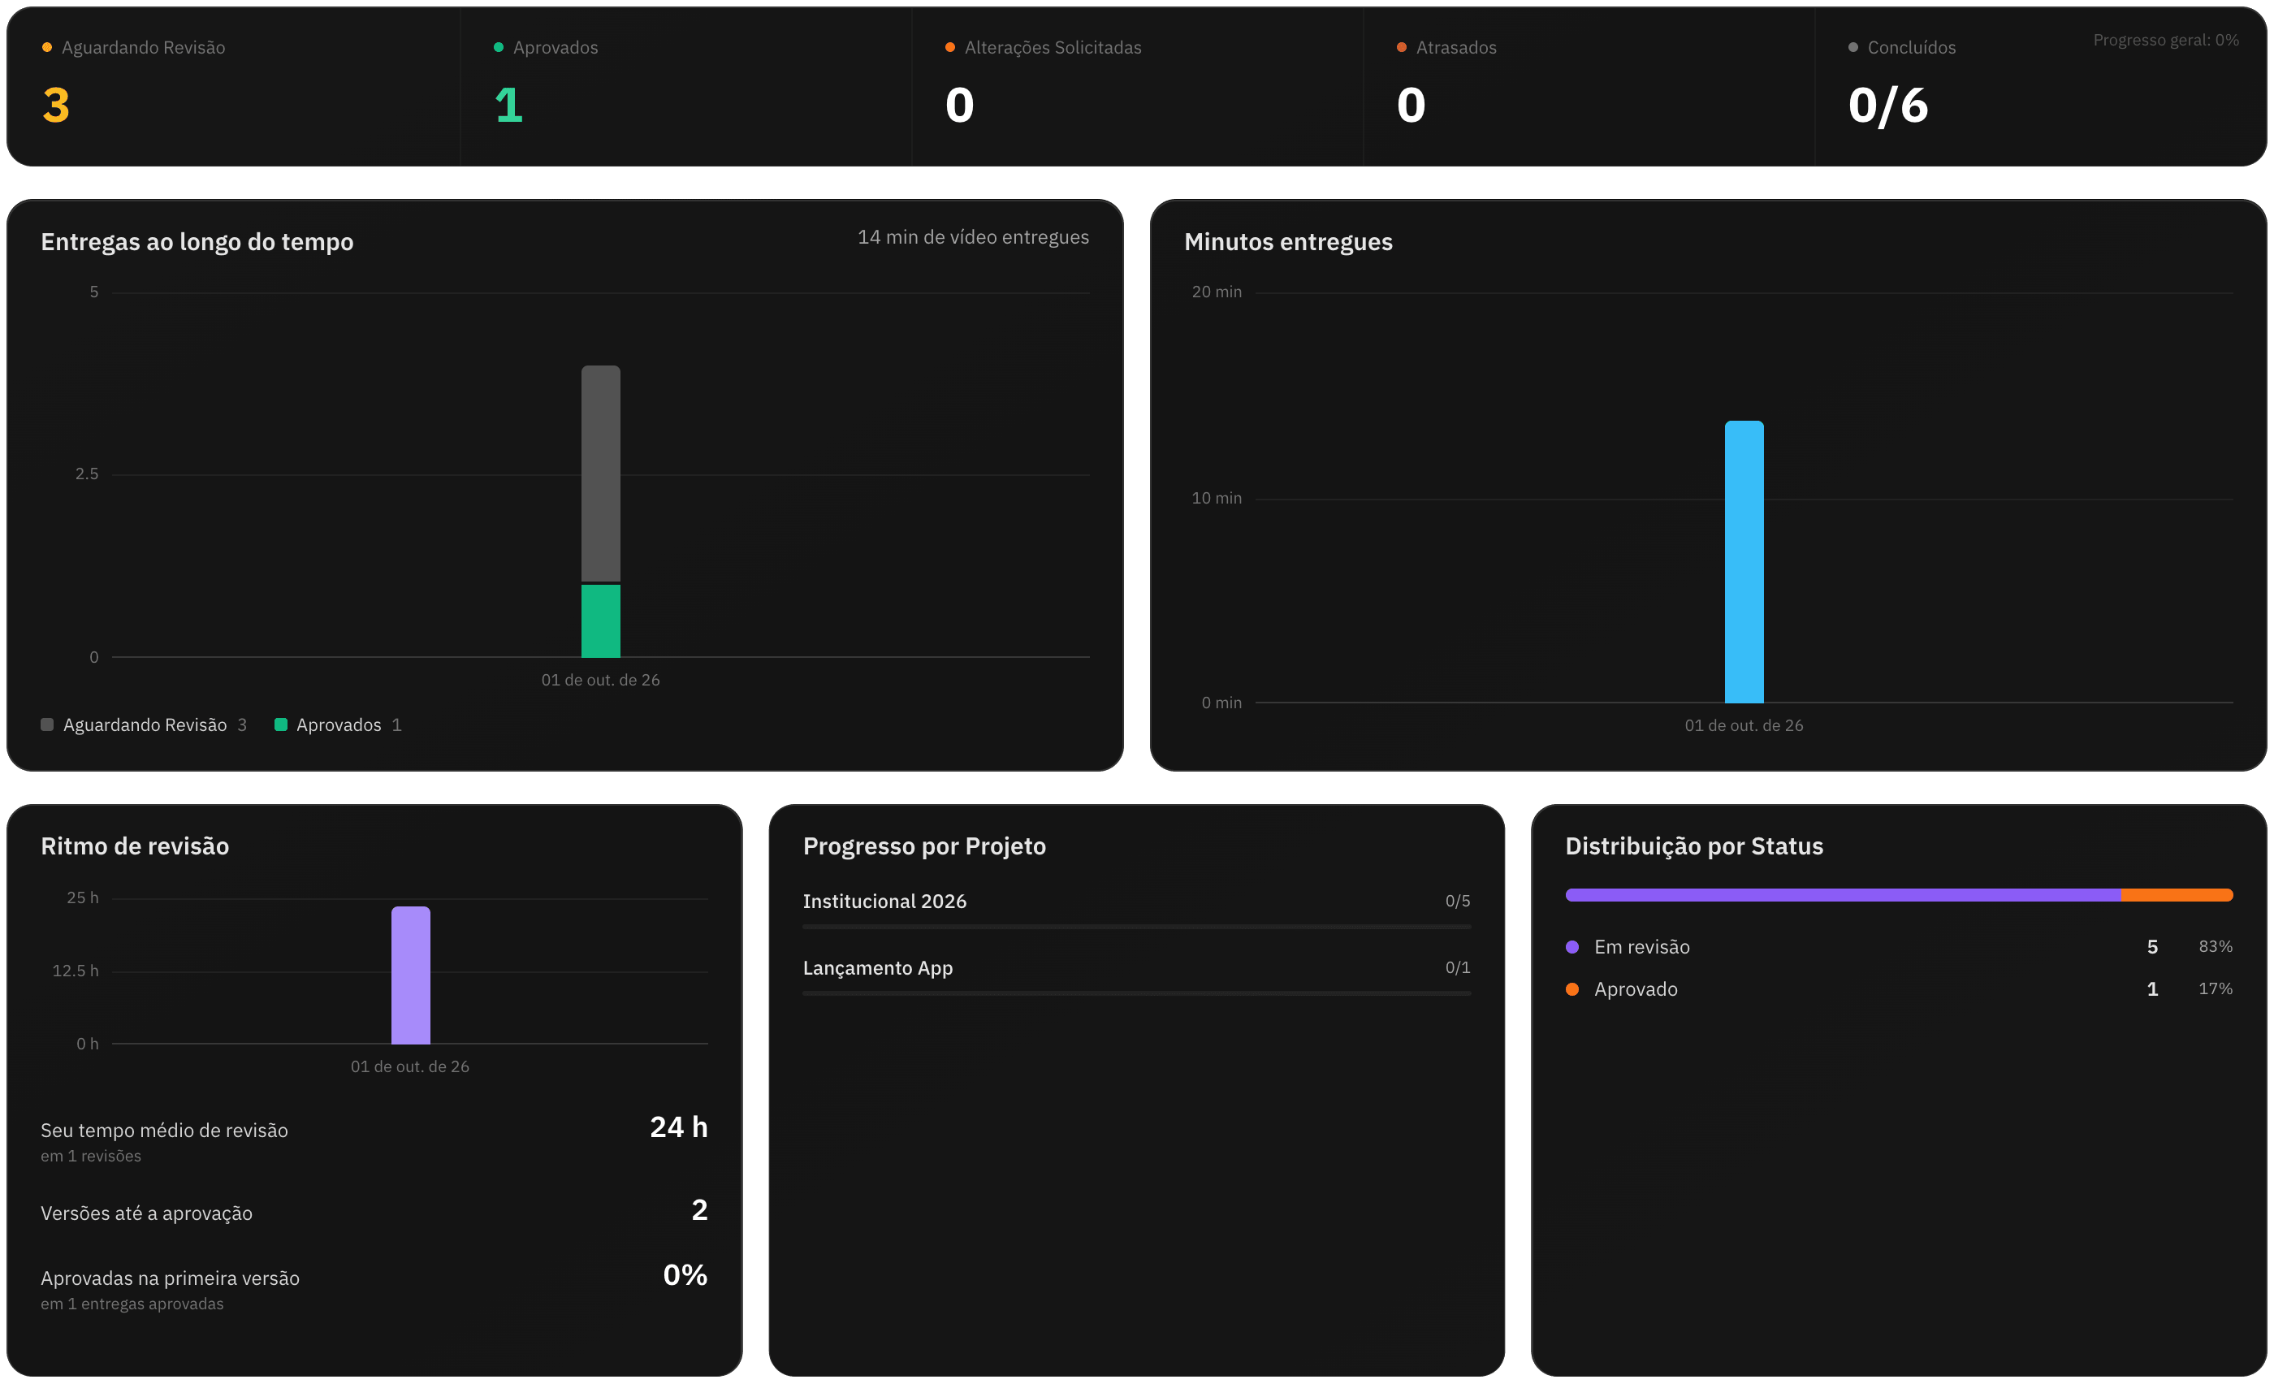Click the green Aprovados legend square
Image resolution: width=2274 pixels, height=1384 pixels.
[x=280, y=724]
